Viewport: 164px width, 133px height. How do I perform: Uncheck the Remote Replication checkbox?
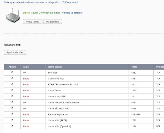(x=12, y=114)
